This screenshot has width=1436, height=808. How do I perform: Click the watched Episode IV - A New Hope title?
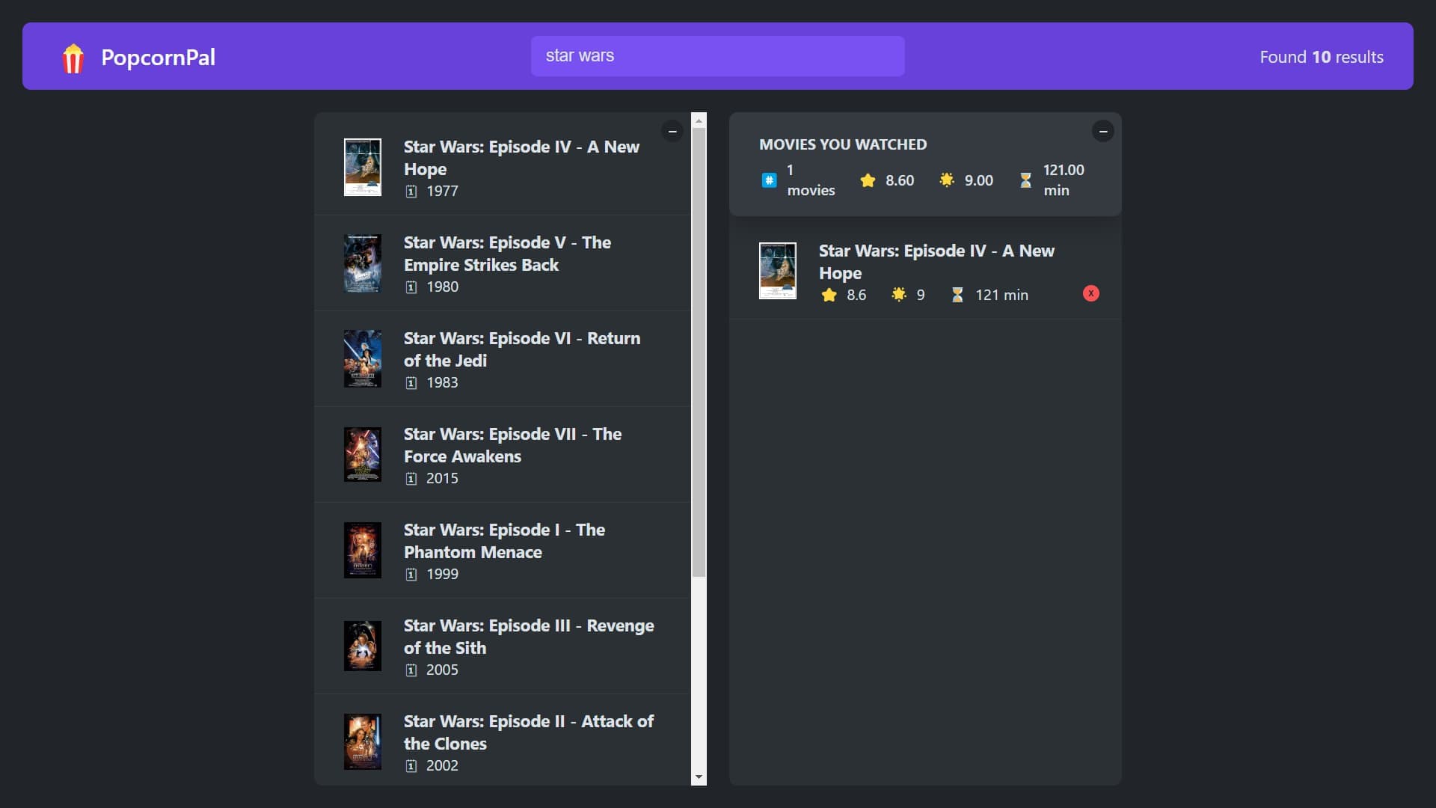point(936,262)
